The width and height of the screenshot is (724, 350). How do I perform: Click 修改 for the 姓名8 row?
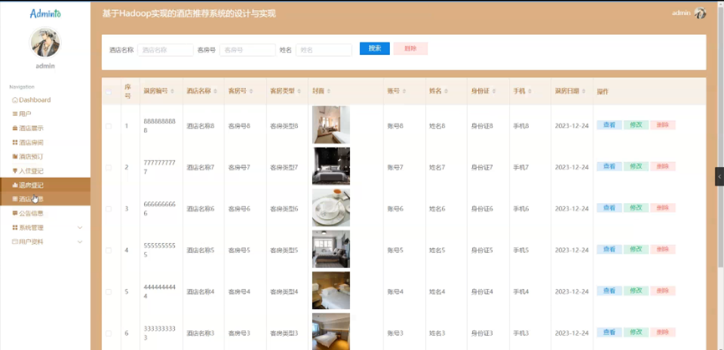click(636, 124)
